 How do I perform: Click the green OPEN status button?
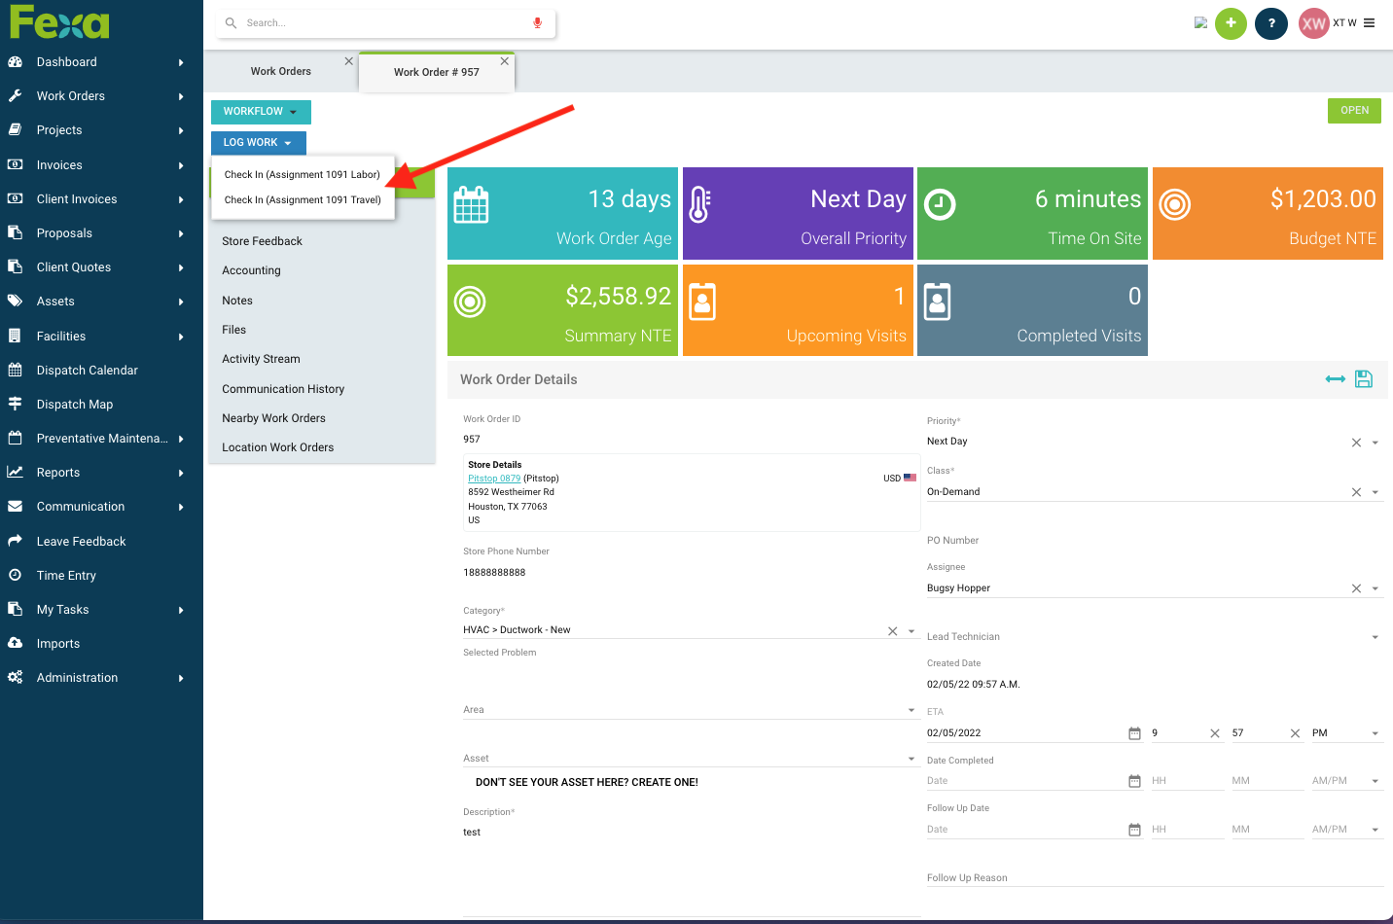[x=1354, y=111]
